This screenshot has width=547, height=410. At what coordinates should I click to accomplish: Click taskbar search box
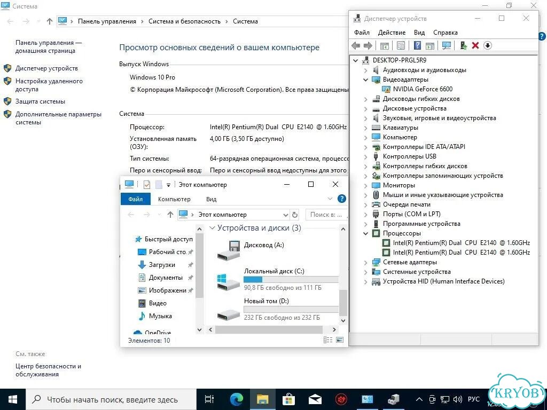click(111, 399)
